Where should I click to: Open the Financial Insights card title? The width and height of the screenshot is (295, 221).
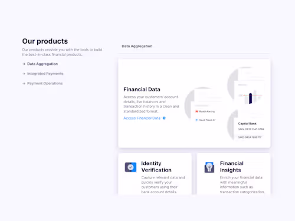(x=232, y=167)
